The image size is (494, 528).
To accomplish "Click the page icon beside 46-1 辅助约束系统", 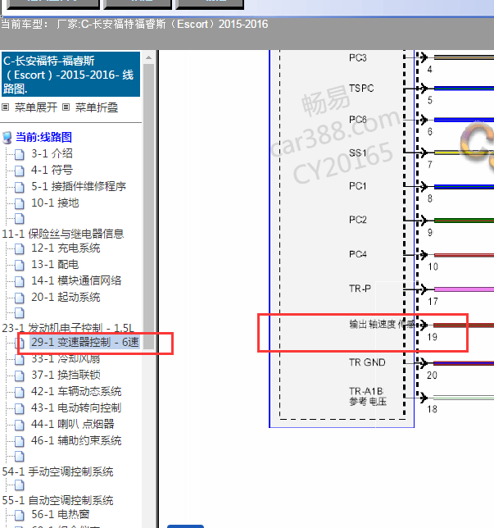I will point(20,441).
